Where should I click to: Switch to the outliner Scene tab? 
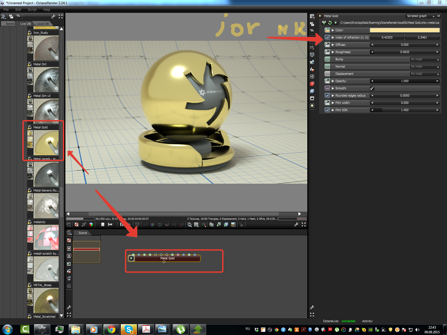[10, 24]
